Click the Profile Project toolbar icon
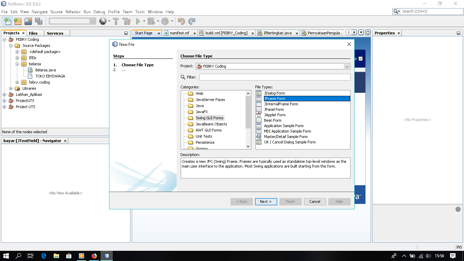464x261 pixels. pos(166,21)
